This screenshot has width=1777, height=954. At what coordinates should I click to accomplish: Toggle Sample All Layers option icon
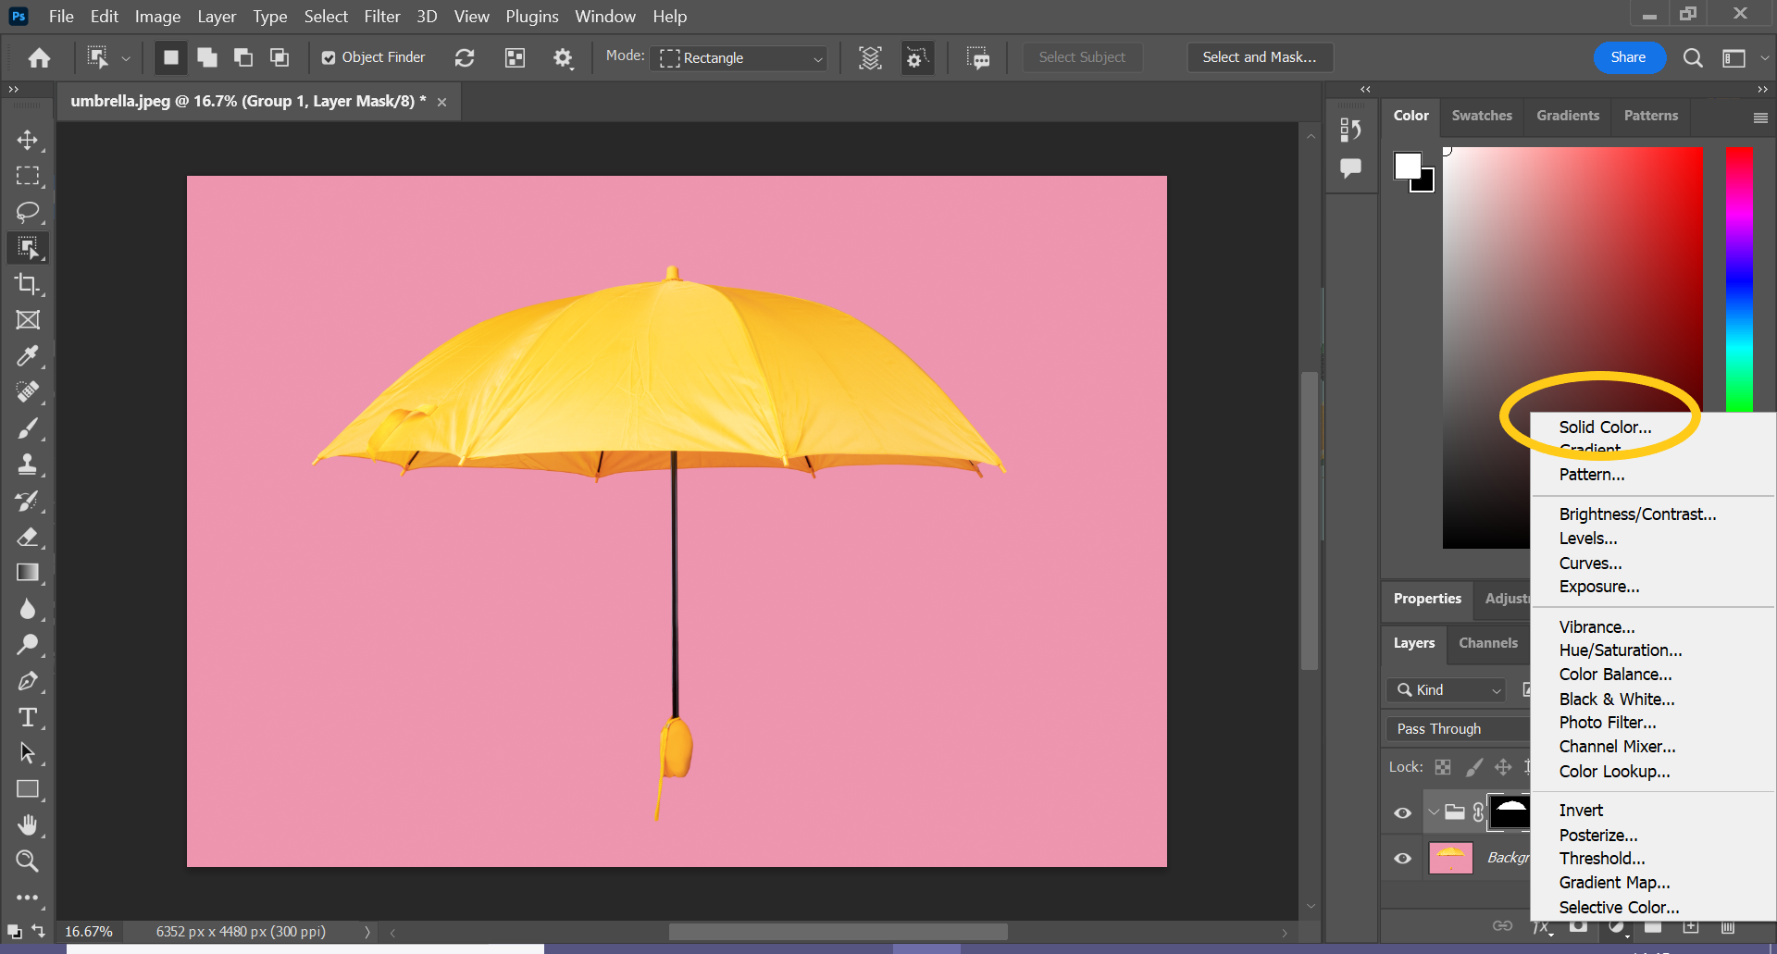coord(870,57)
